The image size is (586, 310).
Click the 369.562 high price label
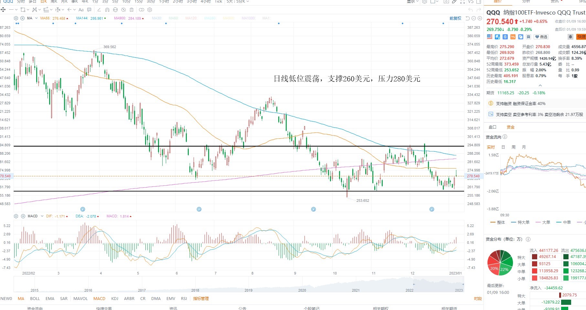(110, 47)
